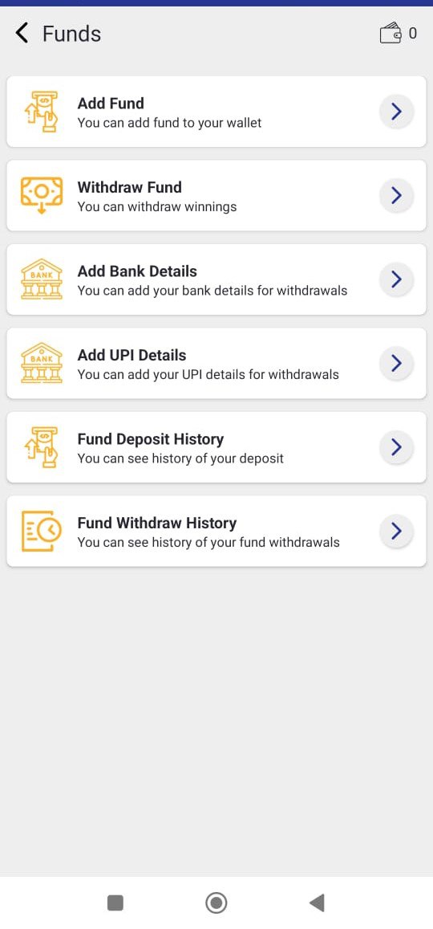The width and height of the screenshot is (433, 929).
Task: Tap the Android recent apps square button
Action: [x=115, y=903]
